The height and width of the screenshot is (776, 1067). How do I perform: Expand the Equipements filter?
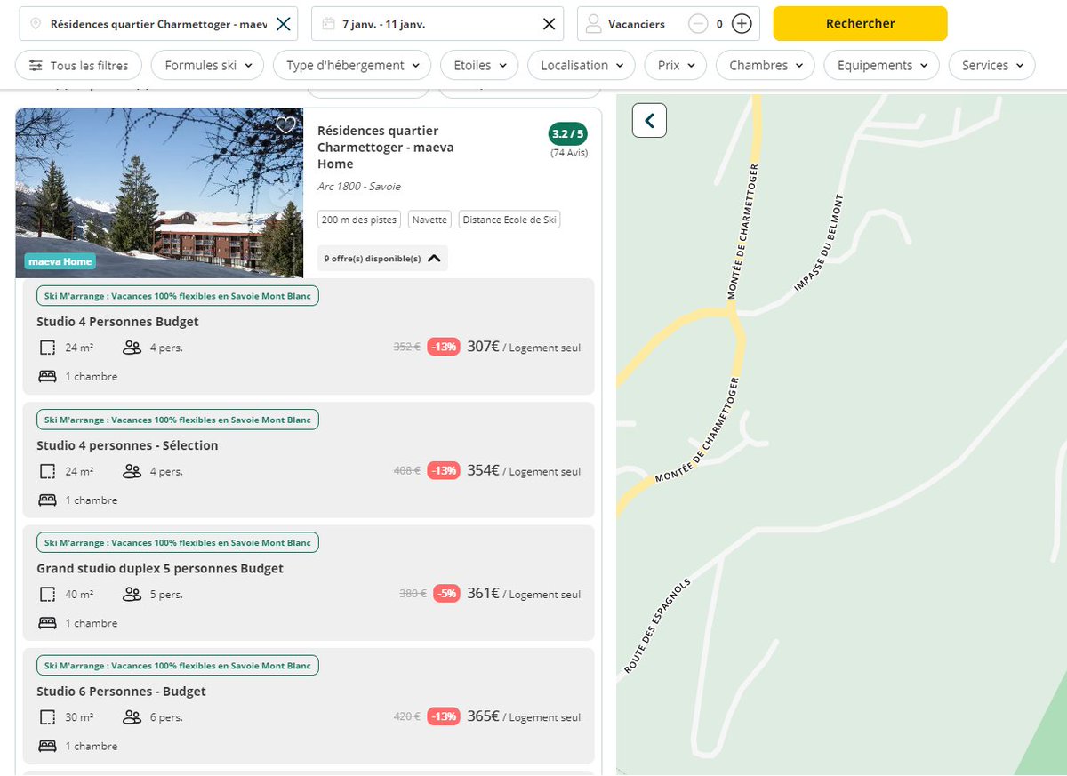882,65
